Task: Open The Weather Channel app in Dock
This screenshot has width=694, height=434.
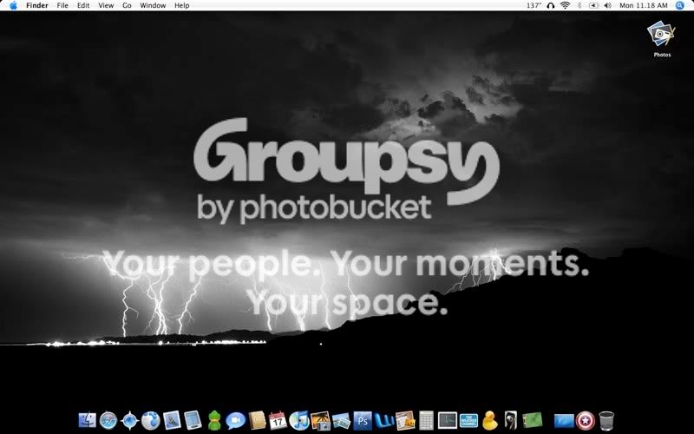Action: (468, 420)
